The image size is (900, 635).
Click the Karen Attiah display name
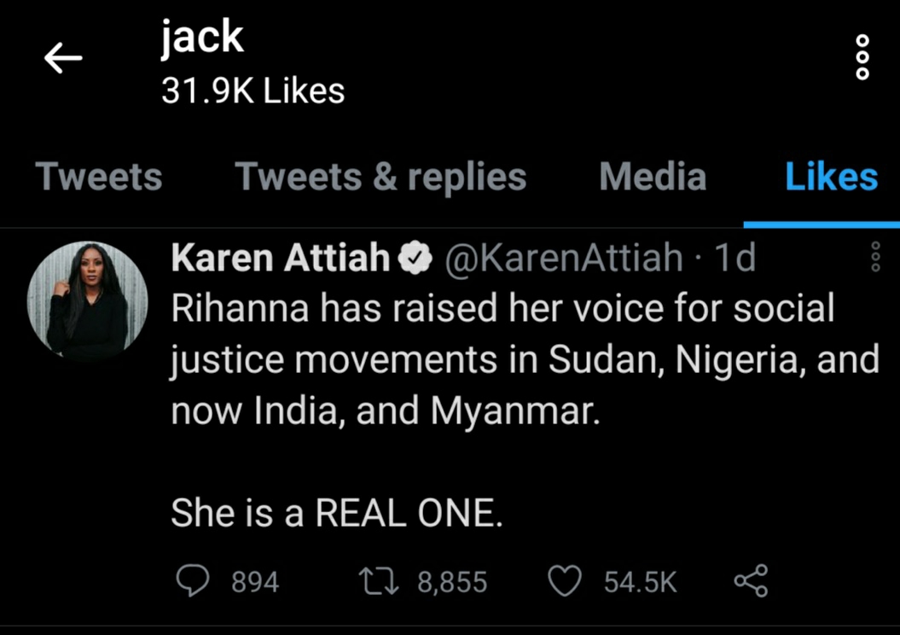pos(281,258)
